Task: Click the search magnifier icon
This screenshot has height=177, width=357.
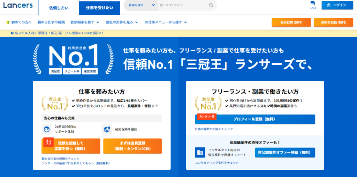Action: point(211,5)
